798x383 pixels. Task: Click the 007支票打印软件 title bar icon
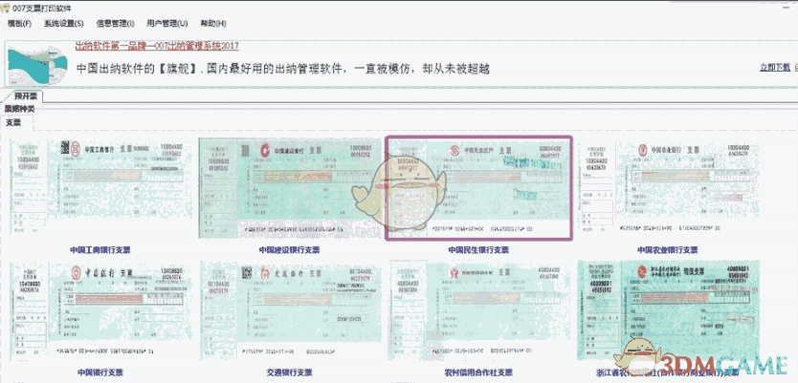pyautogui.click(x=6, y=9)
